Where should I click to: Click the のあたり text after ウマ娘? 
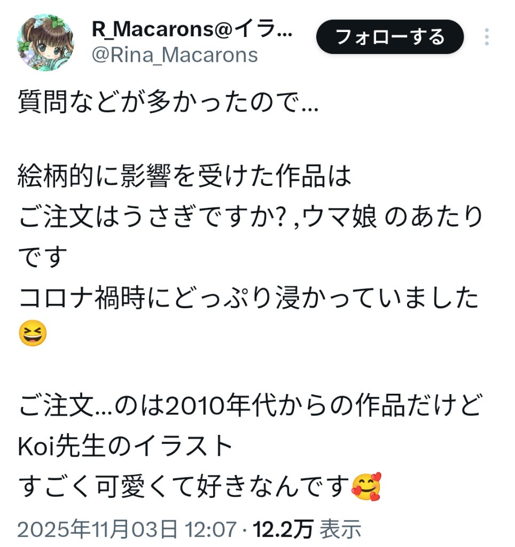[x=434, y=217]
